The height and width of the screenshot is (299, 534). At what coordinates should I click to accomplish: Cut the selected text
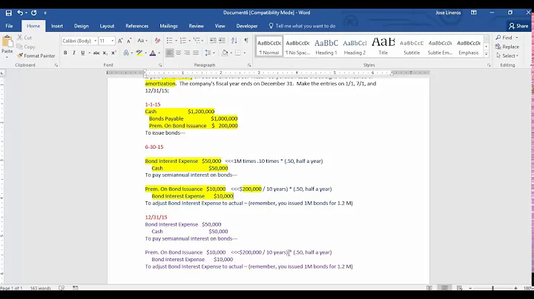(24, 38)
